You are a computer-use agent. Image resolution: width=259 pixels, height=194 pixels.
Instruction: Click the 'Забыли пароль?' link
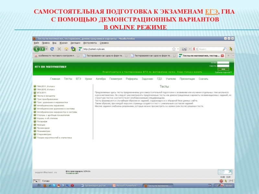point(223,72)
